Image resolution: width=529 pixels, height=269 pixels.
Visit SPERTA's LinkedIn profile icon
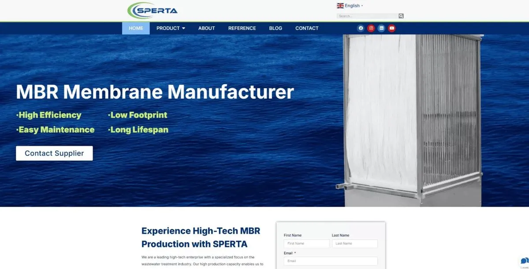[x=381, y=28]
